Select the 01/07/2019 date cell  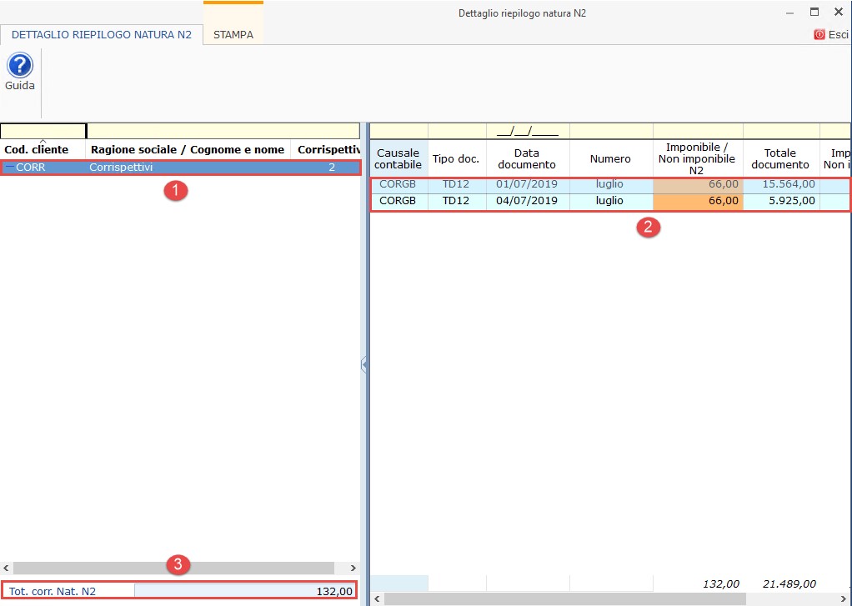[527, 184]
